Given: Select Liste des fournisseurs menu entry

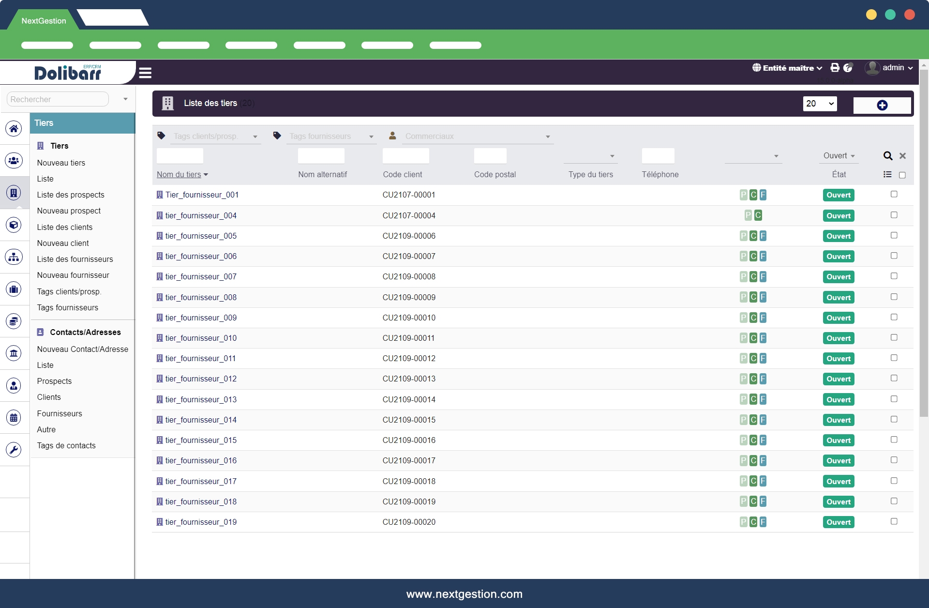Looking at the screenshot, I should [x=75, y=259].
